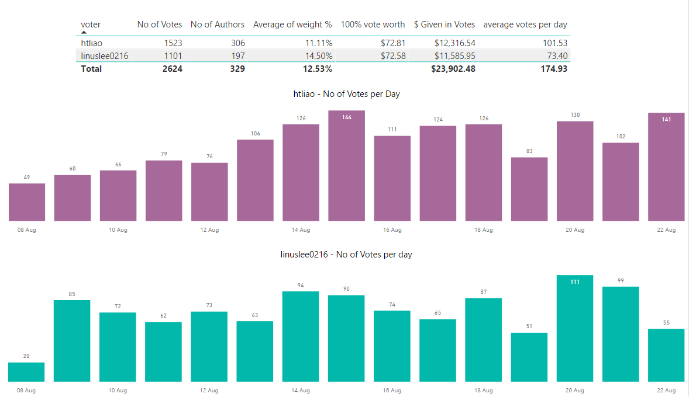Select the linuslee0216 row in the table
The height and width of the screenshot is (397, 689).
click(x=105, y=56)
